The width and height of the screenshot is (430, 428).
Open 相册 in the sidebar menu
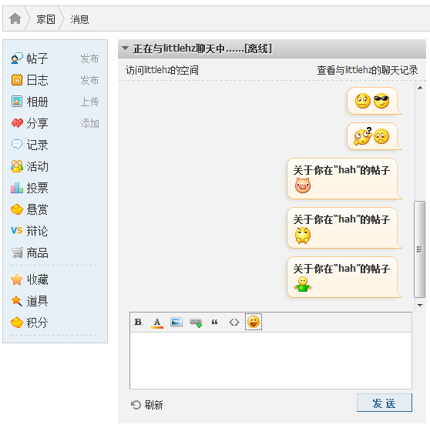[37, 102]
